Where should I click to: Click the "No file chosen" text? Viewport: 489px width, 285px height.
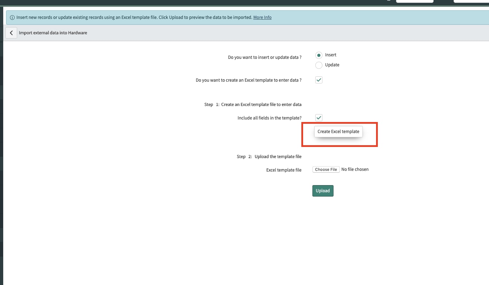coord(355,169)
